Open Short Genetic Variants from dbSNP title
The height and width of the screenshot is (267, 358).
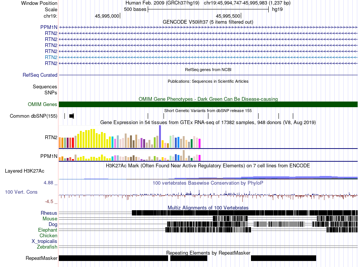pos(208,111)
